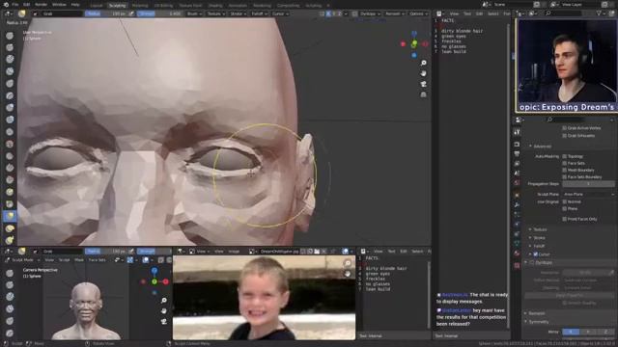
Task: Select the Clay brush tool
Action: pos(10,60)
